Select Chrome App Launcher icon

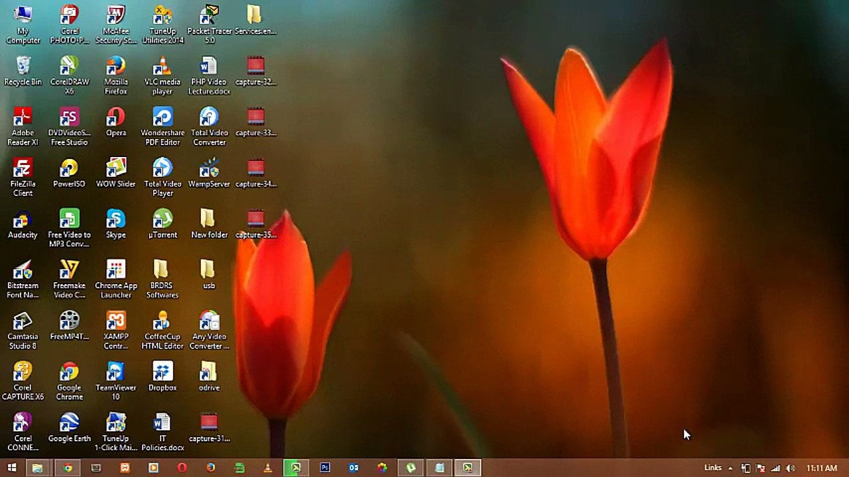[x=116, y=280]
